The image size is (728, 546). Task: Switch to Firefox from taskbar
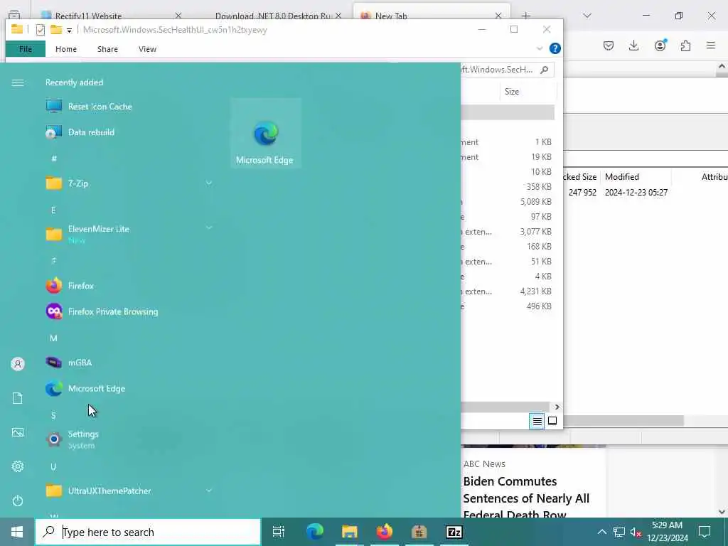[x=385, y=532]
